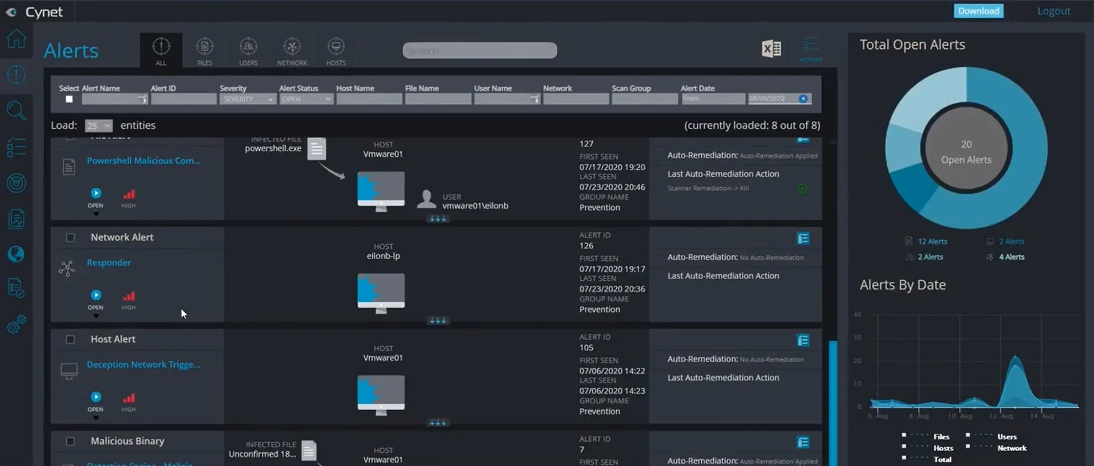Viewport: 1094px width, 466px height.
Task: Open the Severity filter dropdown
Action: 248,99
